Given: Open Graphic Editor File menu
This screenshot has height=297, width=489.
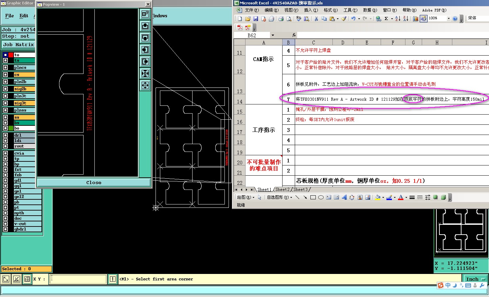Looking at the screenshot, I should (10, 16).
